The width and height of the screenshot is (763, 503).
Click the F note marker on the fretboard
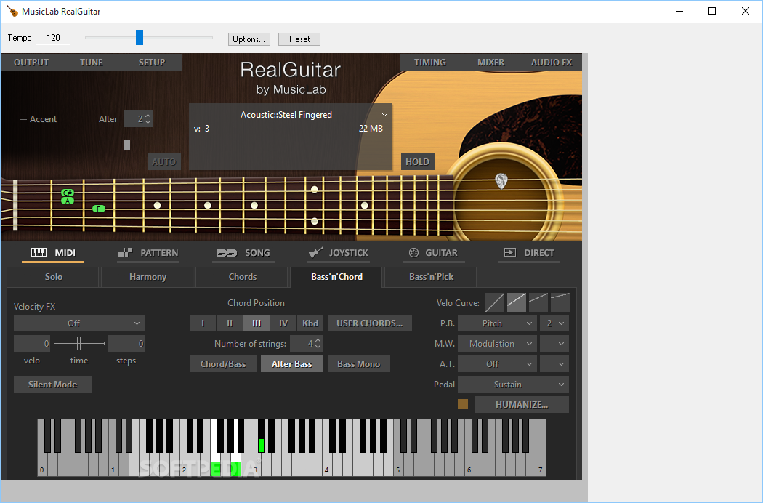coord(99,209)
